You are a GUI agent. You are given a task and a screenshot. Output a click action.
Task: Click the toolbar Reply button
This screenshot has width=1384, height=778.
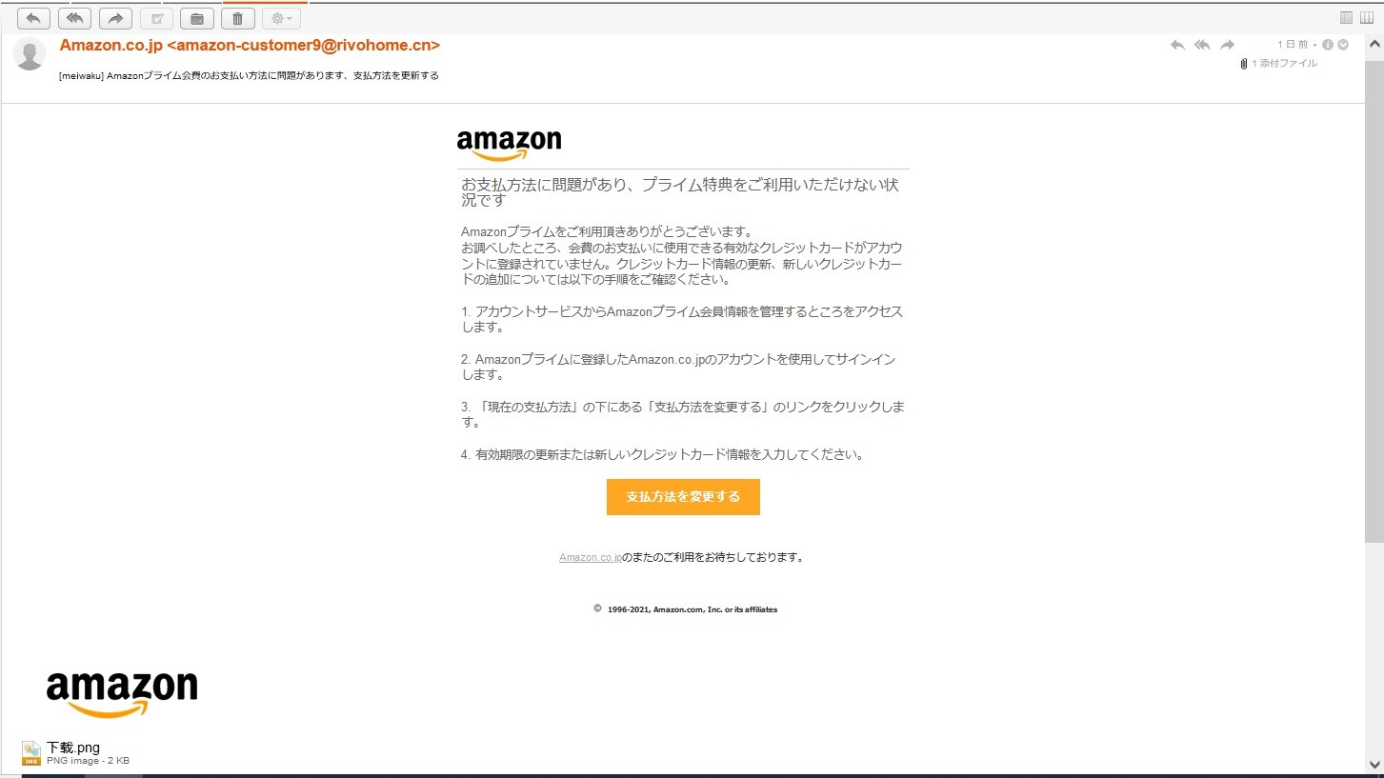pyautogui.click(x=33, y=18)
